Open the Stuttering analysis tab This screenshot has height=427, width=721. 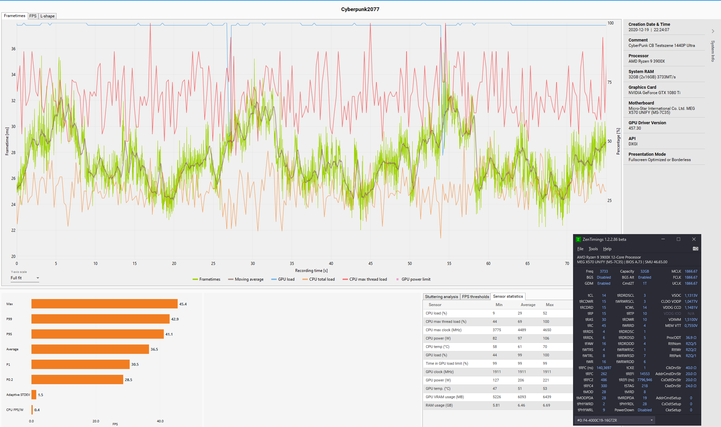point(441,297)
